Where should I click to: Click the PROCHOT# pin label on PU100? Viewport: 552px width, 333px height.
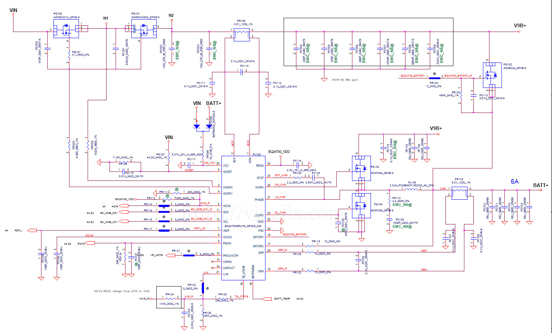(231, 256)
